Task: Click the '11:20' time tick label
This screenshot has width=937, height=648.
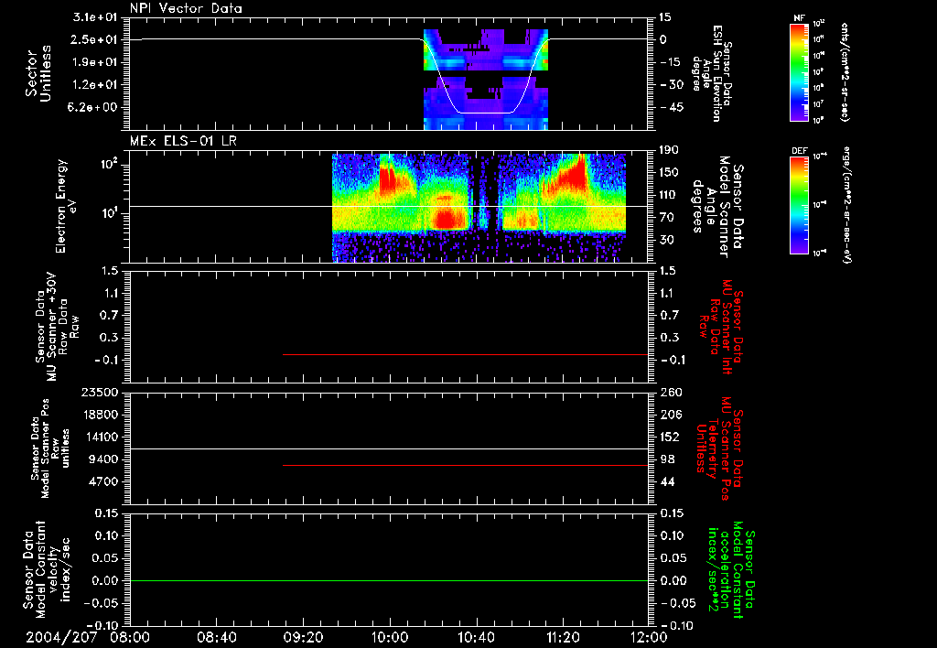Action: pyautogui.click(x=563, y=638)
